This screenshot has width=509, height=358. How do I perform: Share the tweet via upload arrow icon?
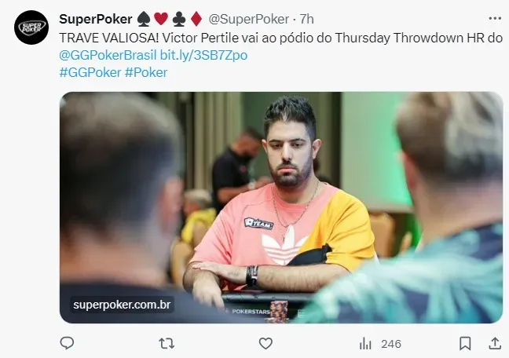click(x=495, y=343)
